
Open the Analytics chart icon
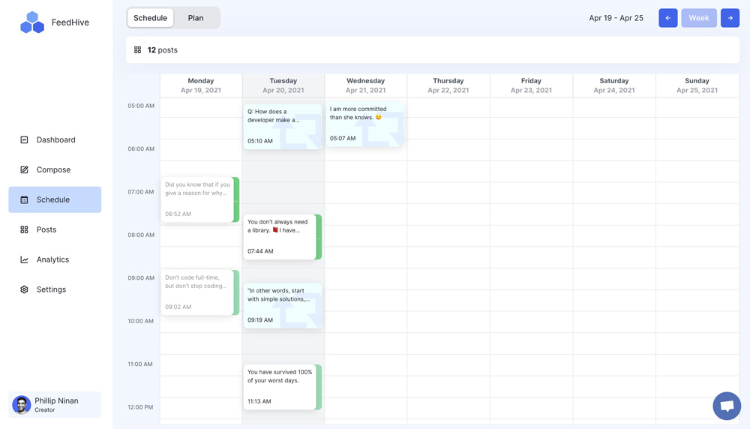[24, 259]
